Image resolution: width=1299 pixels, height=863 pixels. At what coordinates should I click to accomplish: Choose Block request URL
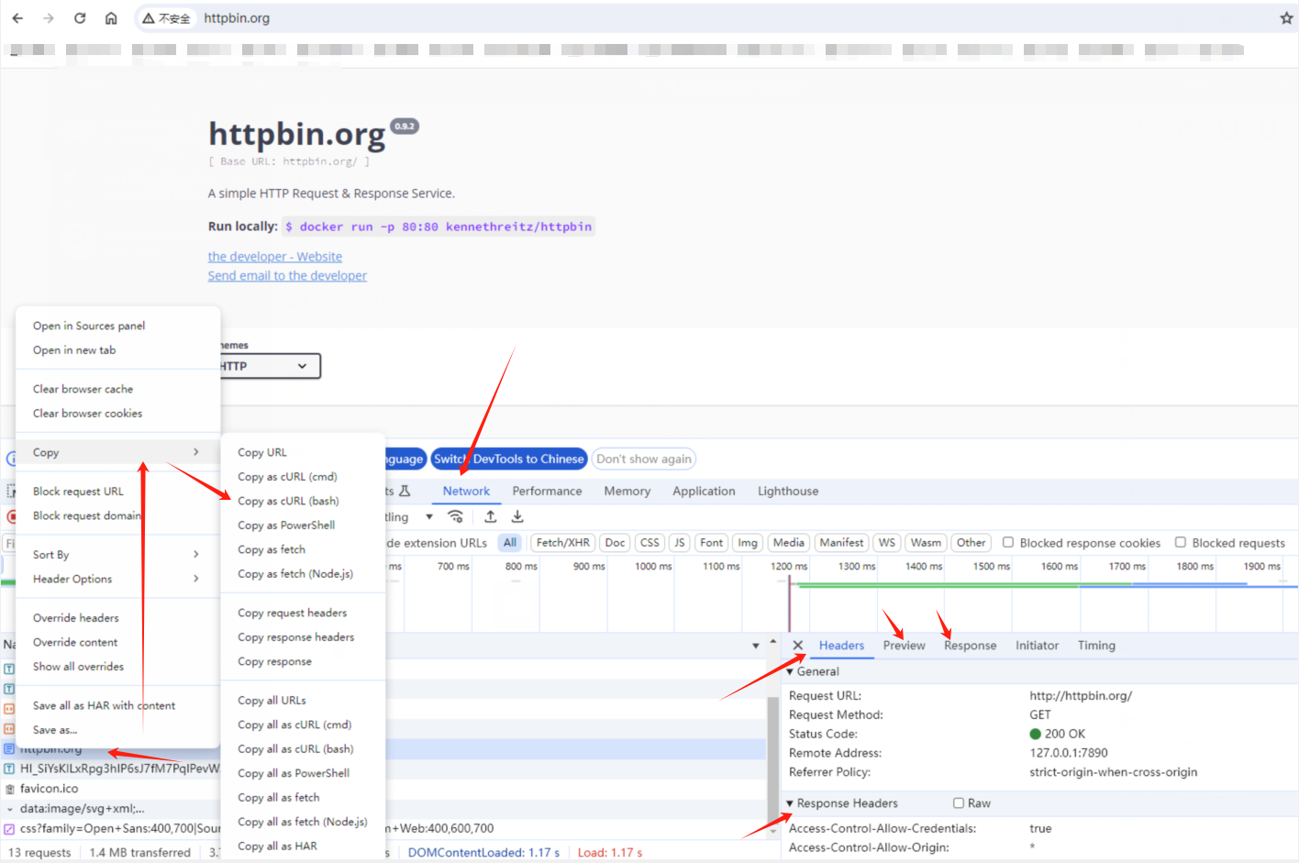pyautogui.click(x=78, y=492)
